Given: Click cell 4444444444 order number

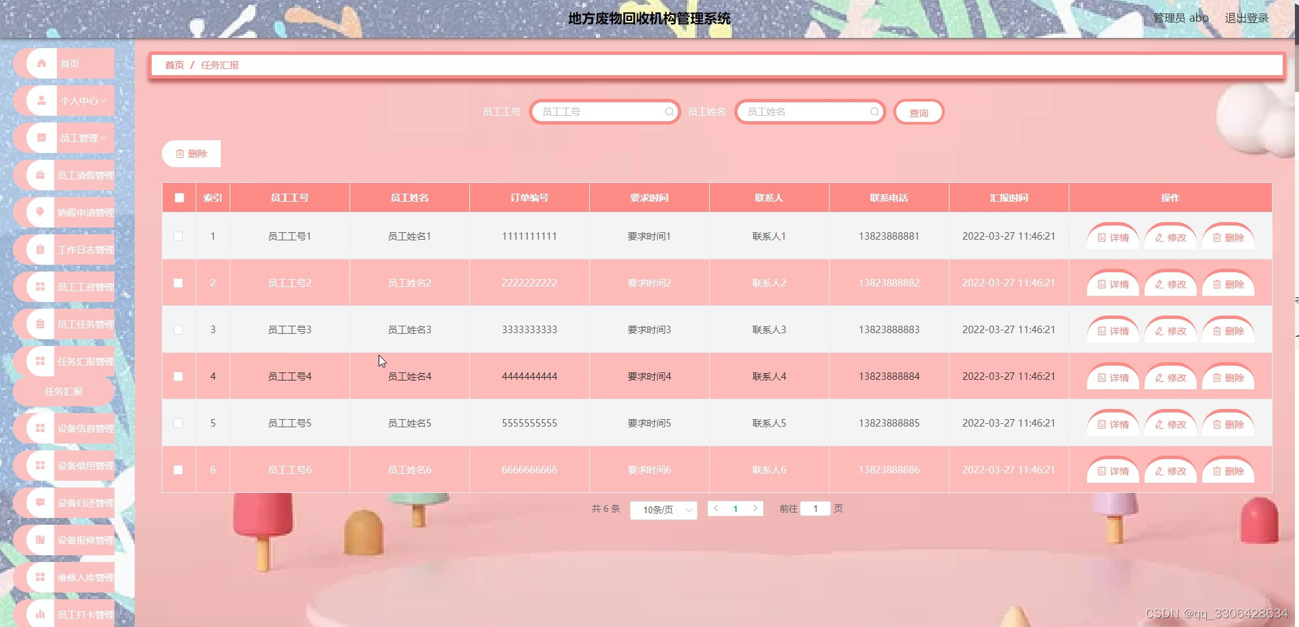Looking at the screenshot, I should [530, 376].
